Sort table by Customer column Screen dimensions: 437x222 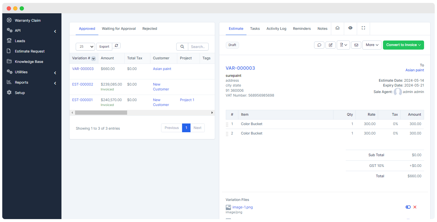[161, 58]
